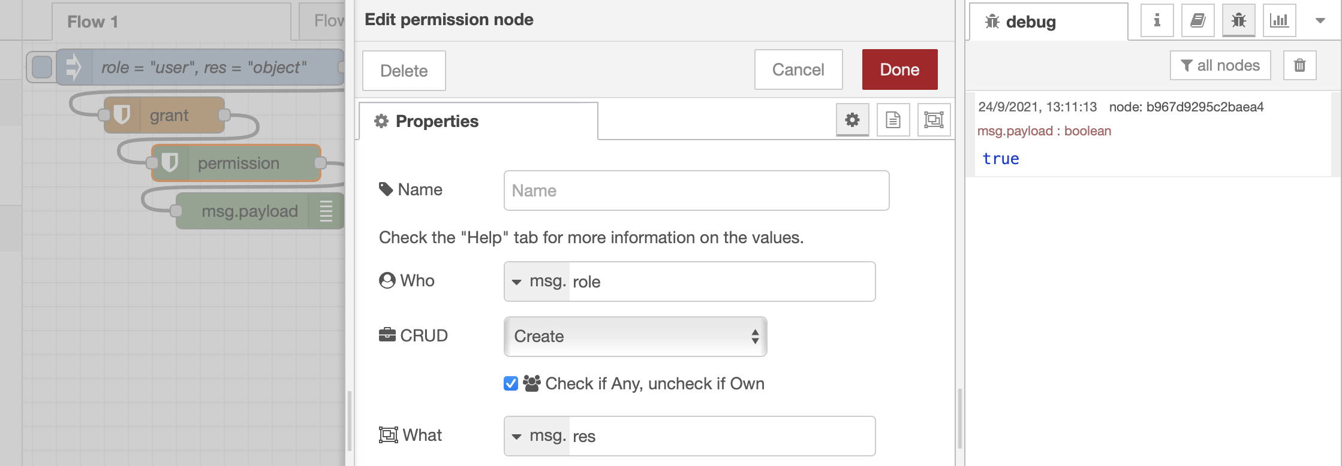The image size is (1342, 466).
Task: Open the CRUD Create dropdown
Action: (x=635, y=337)
